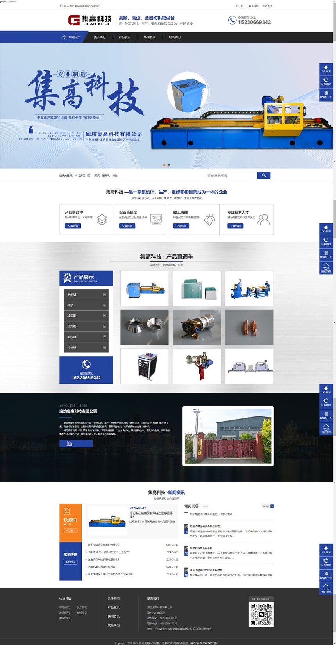
Task: Click the phone icon beside hotline 15230669342
Action: (x=232, y=20)
